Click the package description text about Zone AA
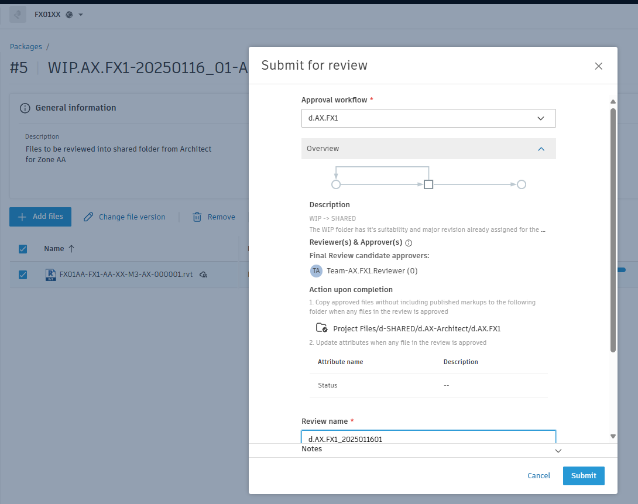The image size is (638, 504). pos(118,154)
